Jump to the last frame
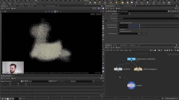Image resolution: width=179 pixels, height=100 pixels. pyautogui.click(x=13, y=99)
